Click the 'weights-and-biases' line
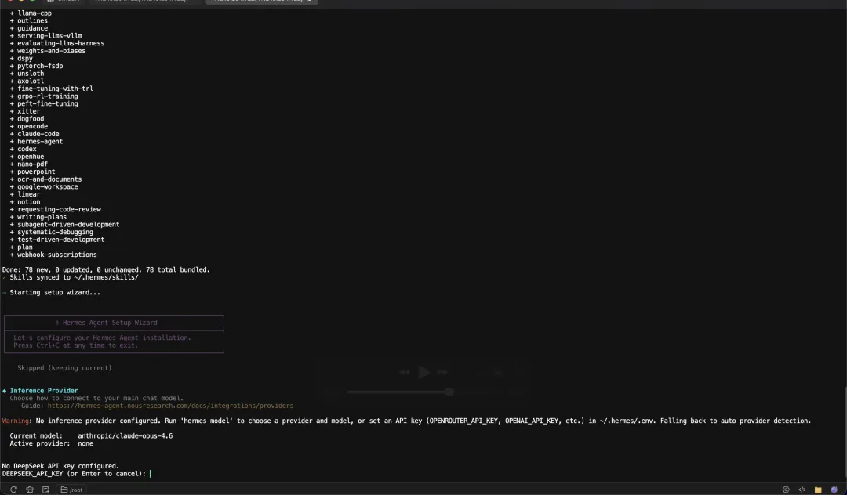The image size is (847, 495). 48,51
